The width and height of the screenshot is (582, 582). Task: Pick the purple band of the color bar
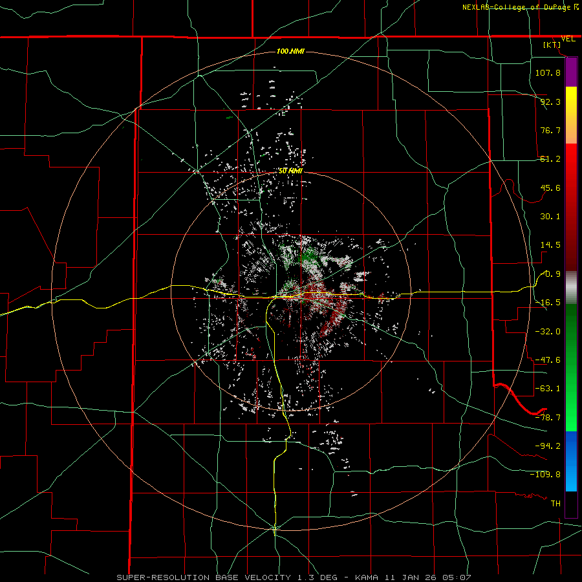[571, 72]
